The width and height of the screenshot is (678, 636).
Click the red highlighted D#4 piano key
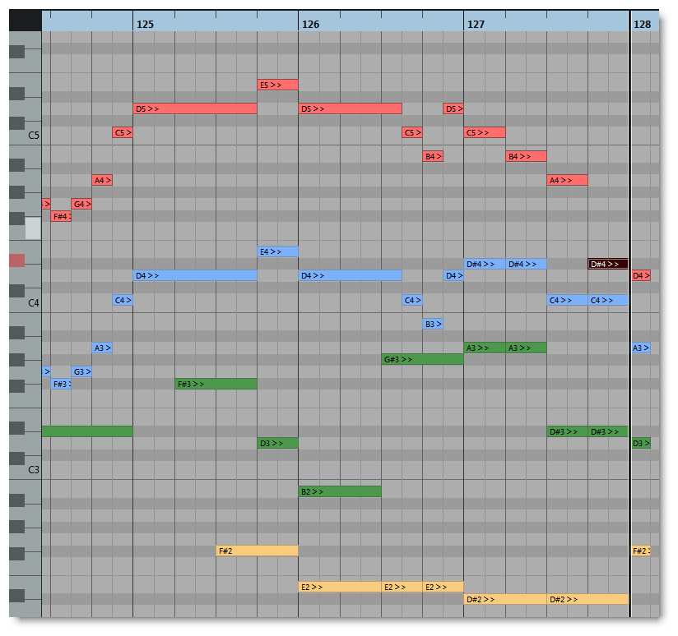pyautogui.click(x=16, y=260)
